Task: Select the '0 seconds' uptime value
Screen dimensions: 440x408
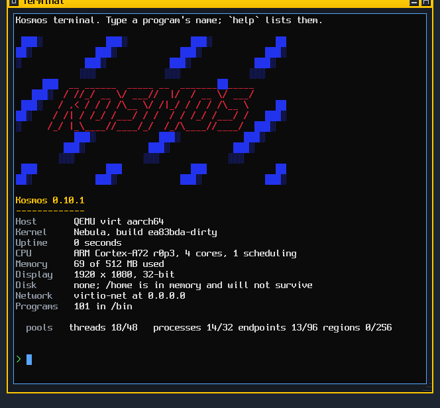Action: click(x=97, y=243)
